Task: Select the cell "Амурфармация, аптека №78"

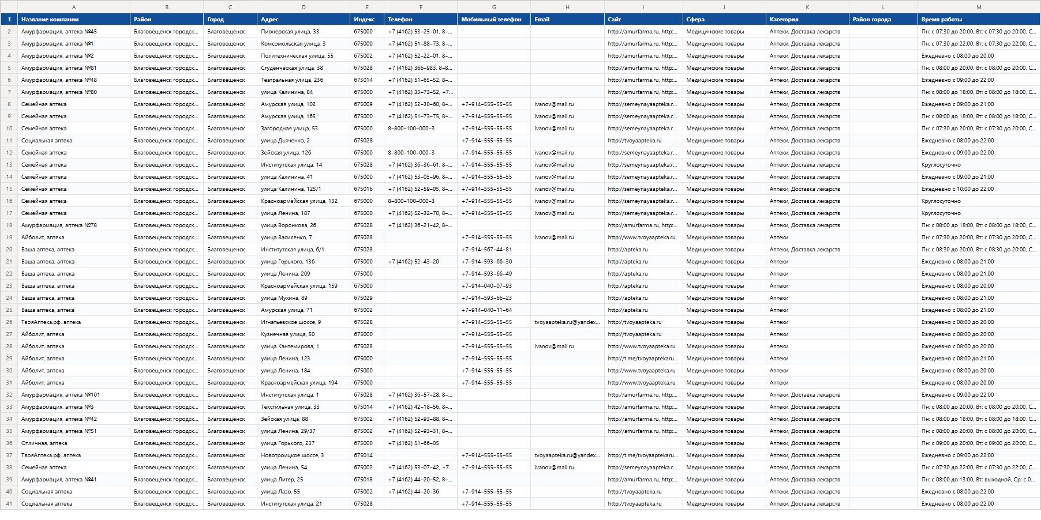Action: tap(74, 225)
